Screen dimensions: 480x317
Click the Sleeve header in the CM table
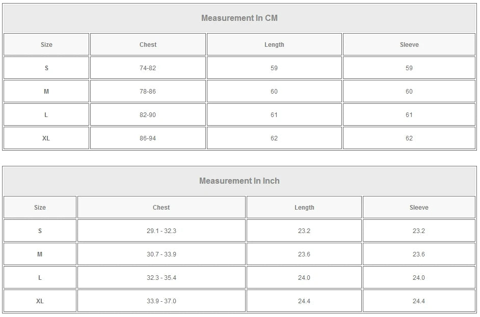(x=409, y=45)
